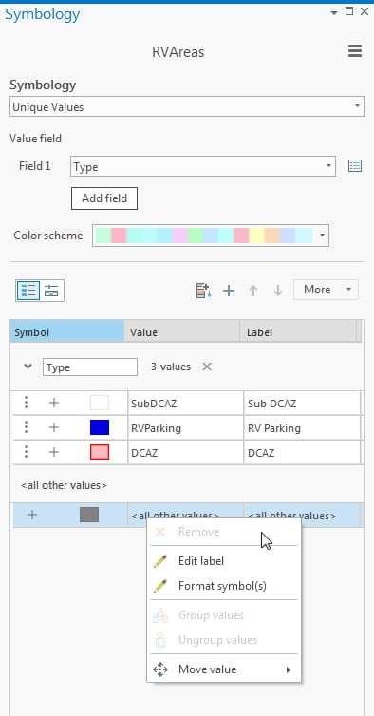Open the expression builder icon beside Field 1

pos(355,166)
